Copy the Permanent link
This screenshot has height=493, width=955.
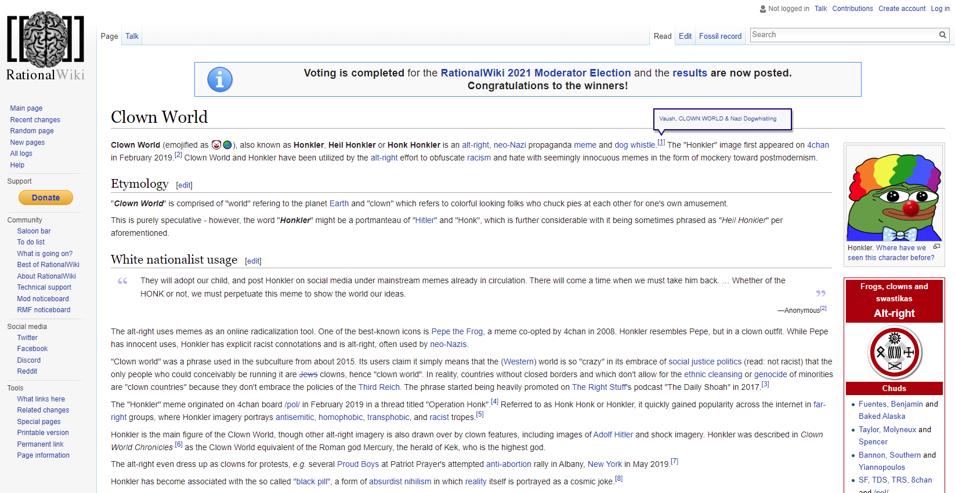point(41,444)
